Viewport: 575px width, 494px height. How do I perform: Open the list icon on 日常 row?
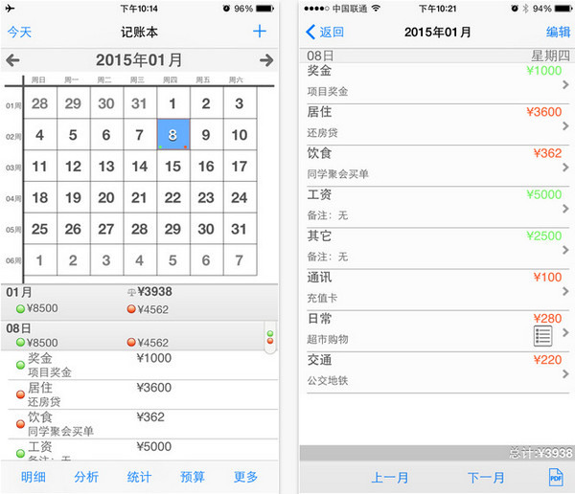(542, 336)
